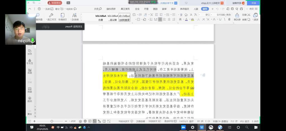Viewport: 286px width, 131px height.
Task: Click the font color red A button
Action: 186,20
